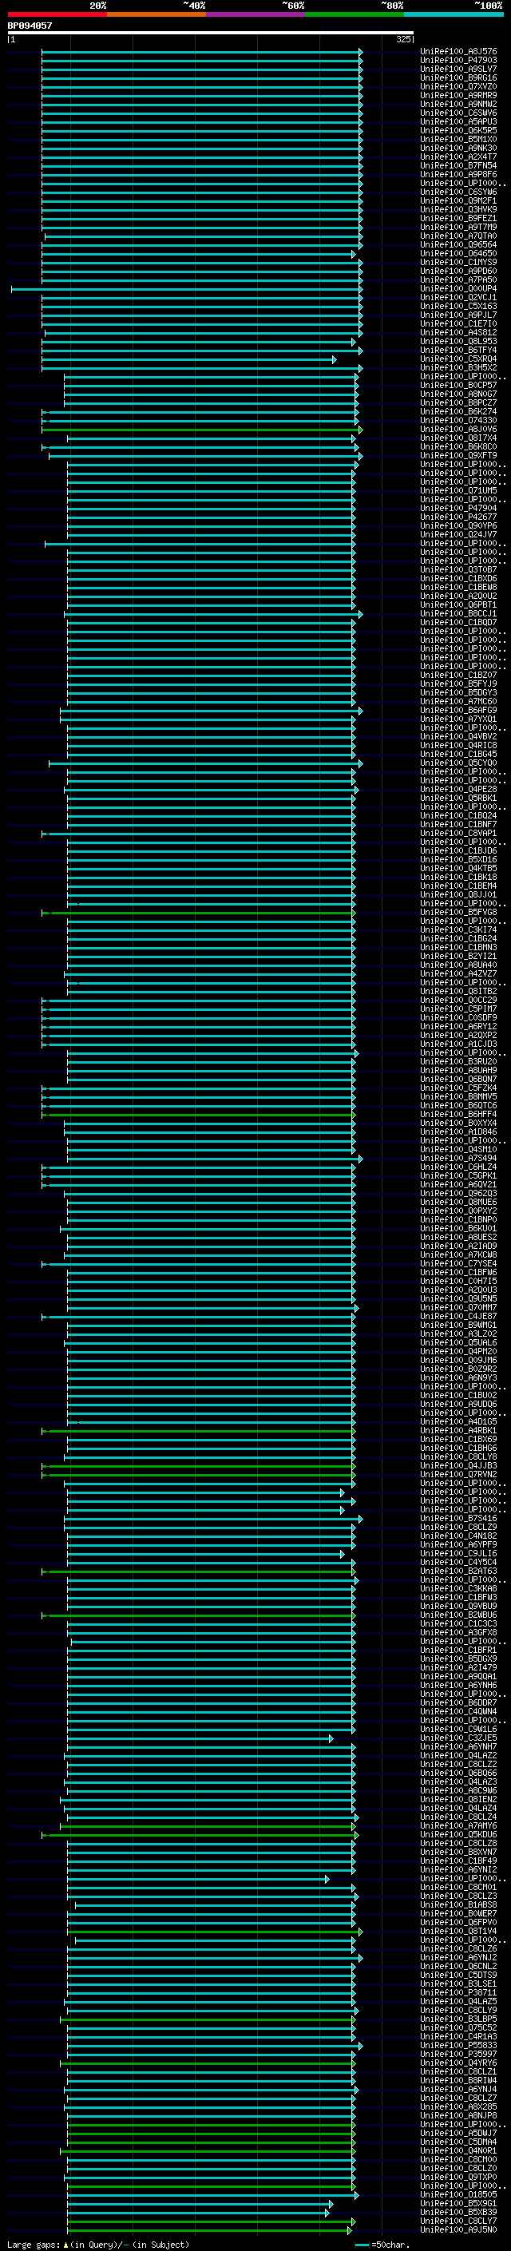Click hit label UniRef100_P38711
Screen dimensions: 511x2251
[458, 1992]
